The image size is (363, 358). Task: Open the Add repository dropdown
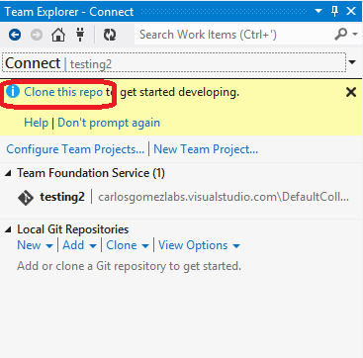point(79,245)
